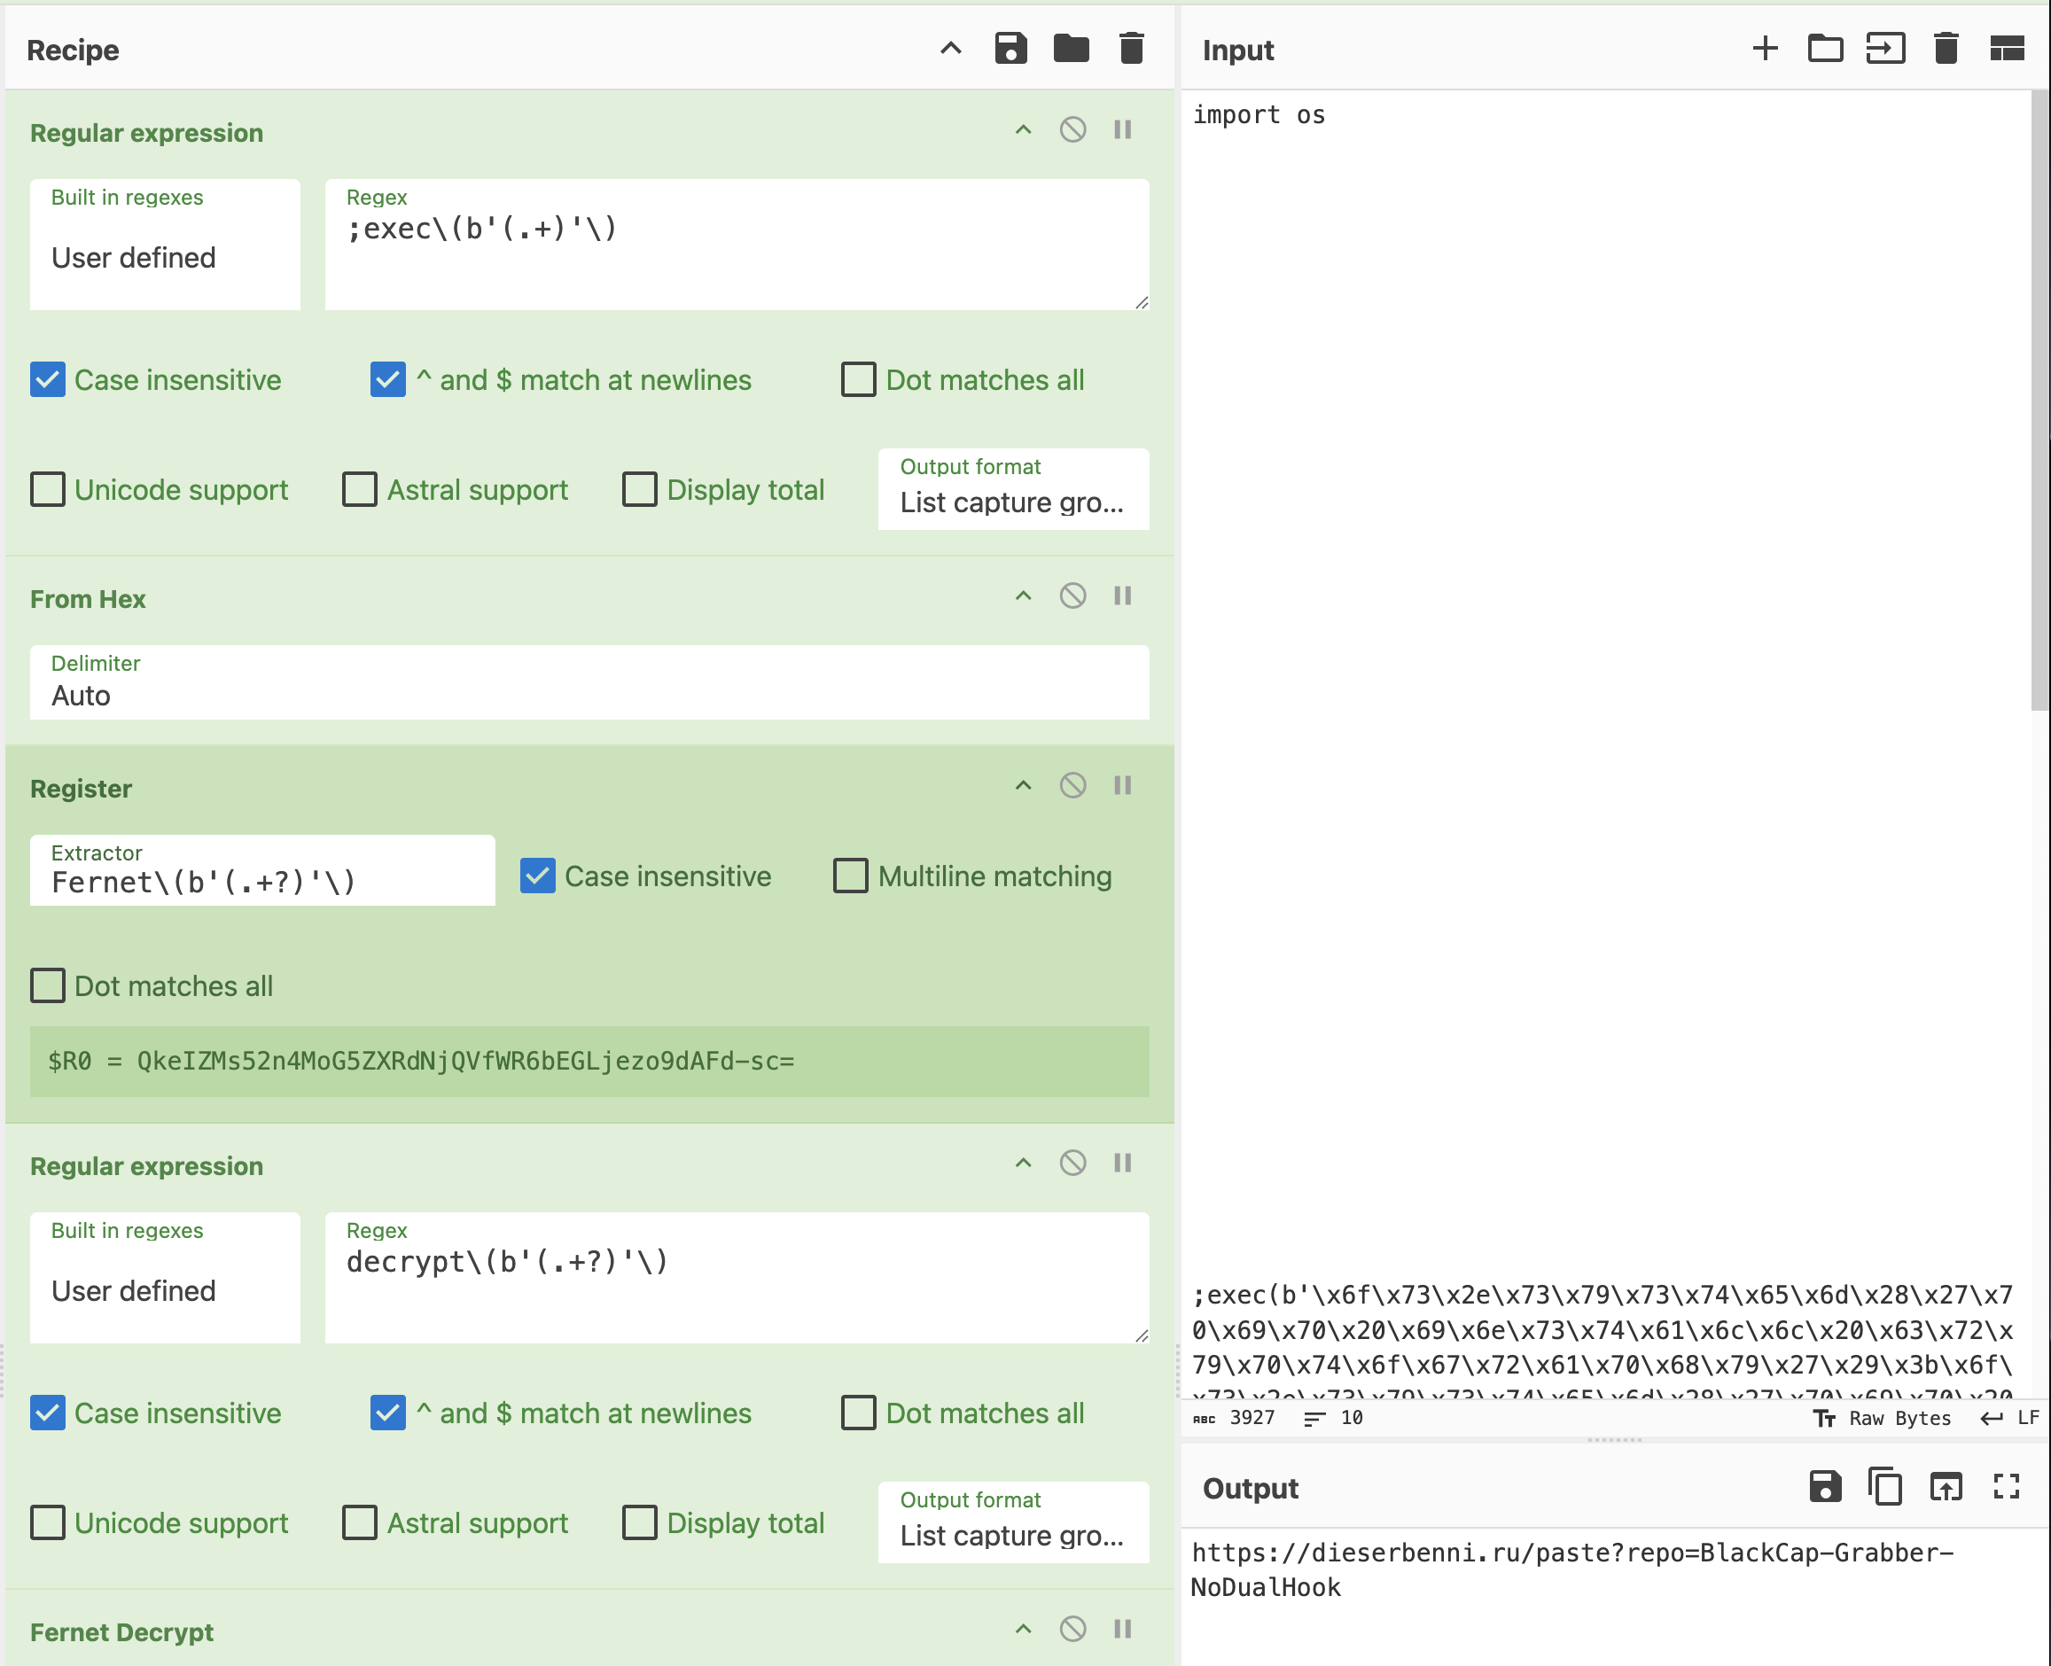Enable Astral support in first Regular expression
This screenshot has width=2051, height=1666.
click(360, 489)
